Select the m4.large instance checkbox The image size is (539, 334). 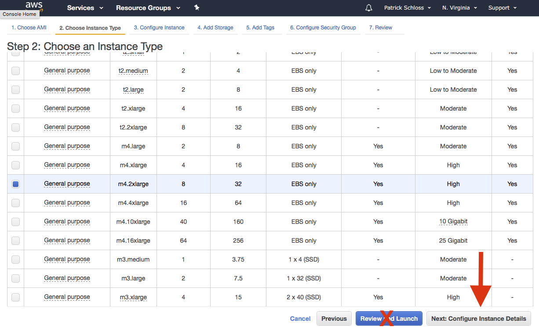coord(15,146)
